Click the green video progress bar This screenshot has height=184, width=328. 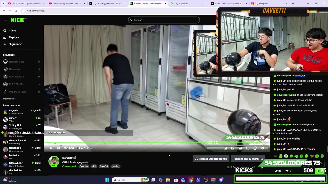(x=156, y=143)
